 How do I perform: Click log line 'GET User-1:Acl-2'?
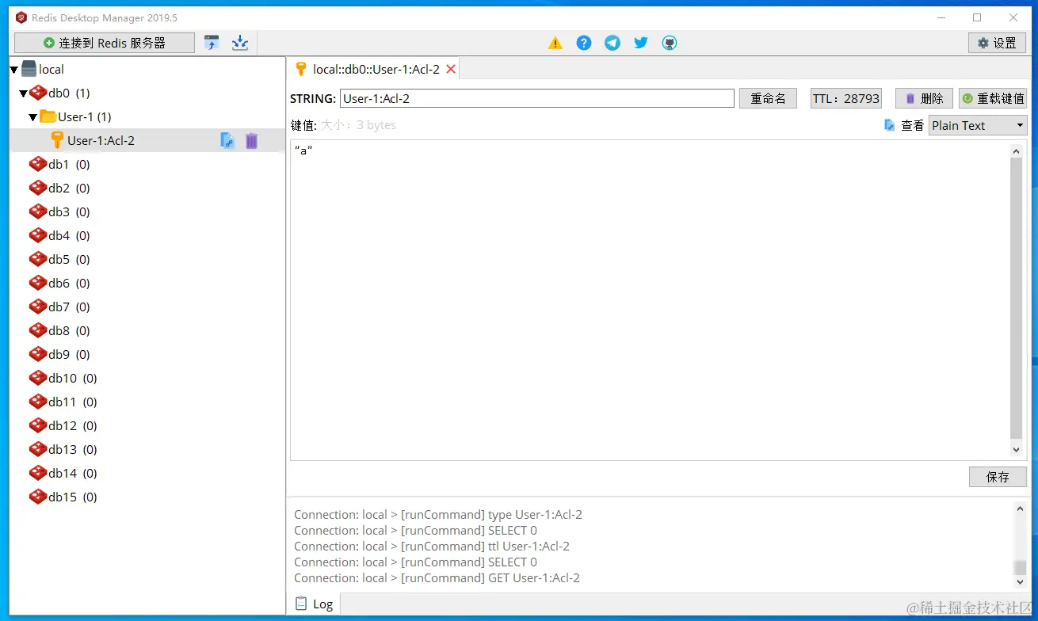(437, 577)
